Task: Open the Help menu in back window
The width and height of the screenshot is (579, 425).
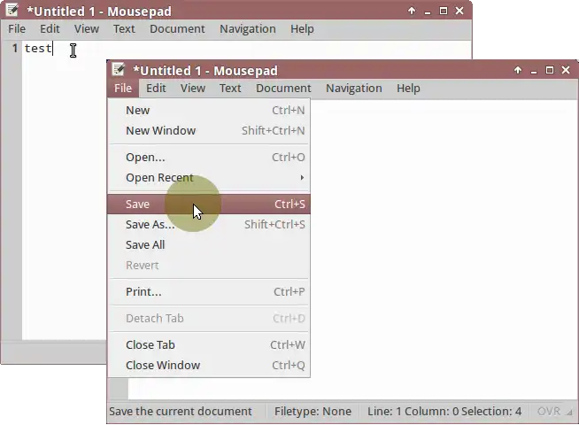Action: (x=302, y=29)
